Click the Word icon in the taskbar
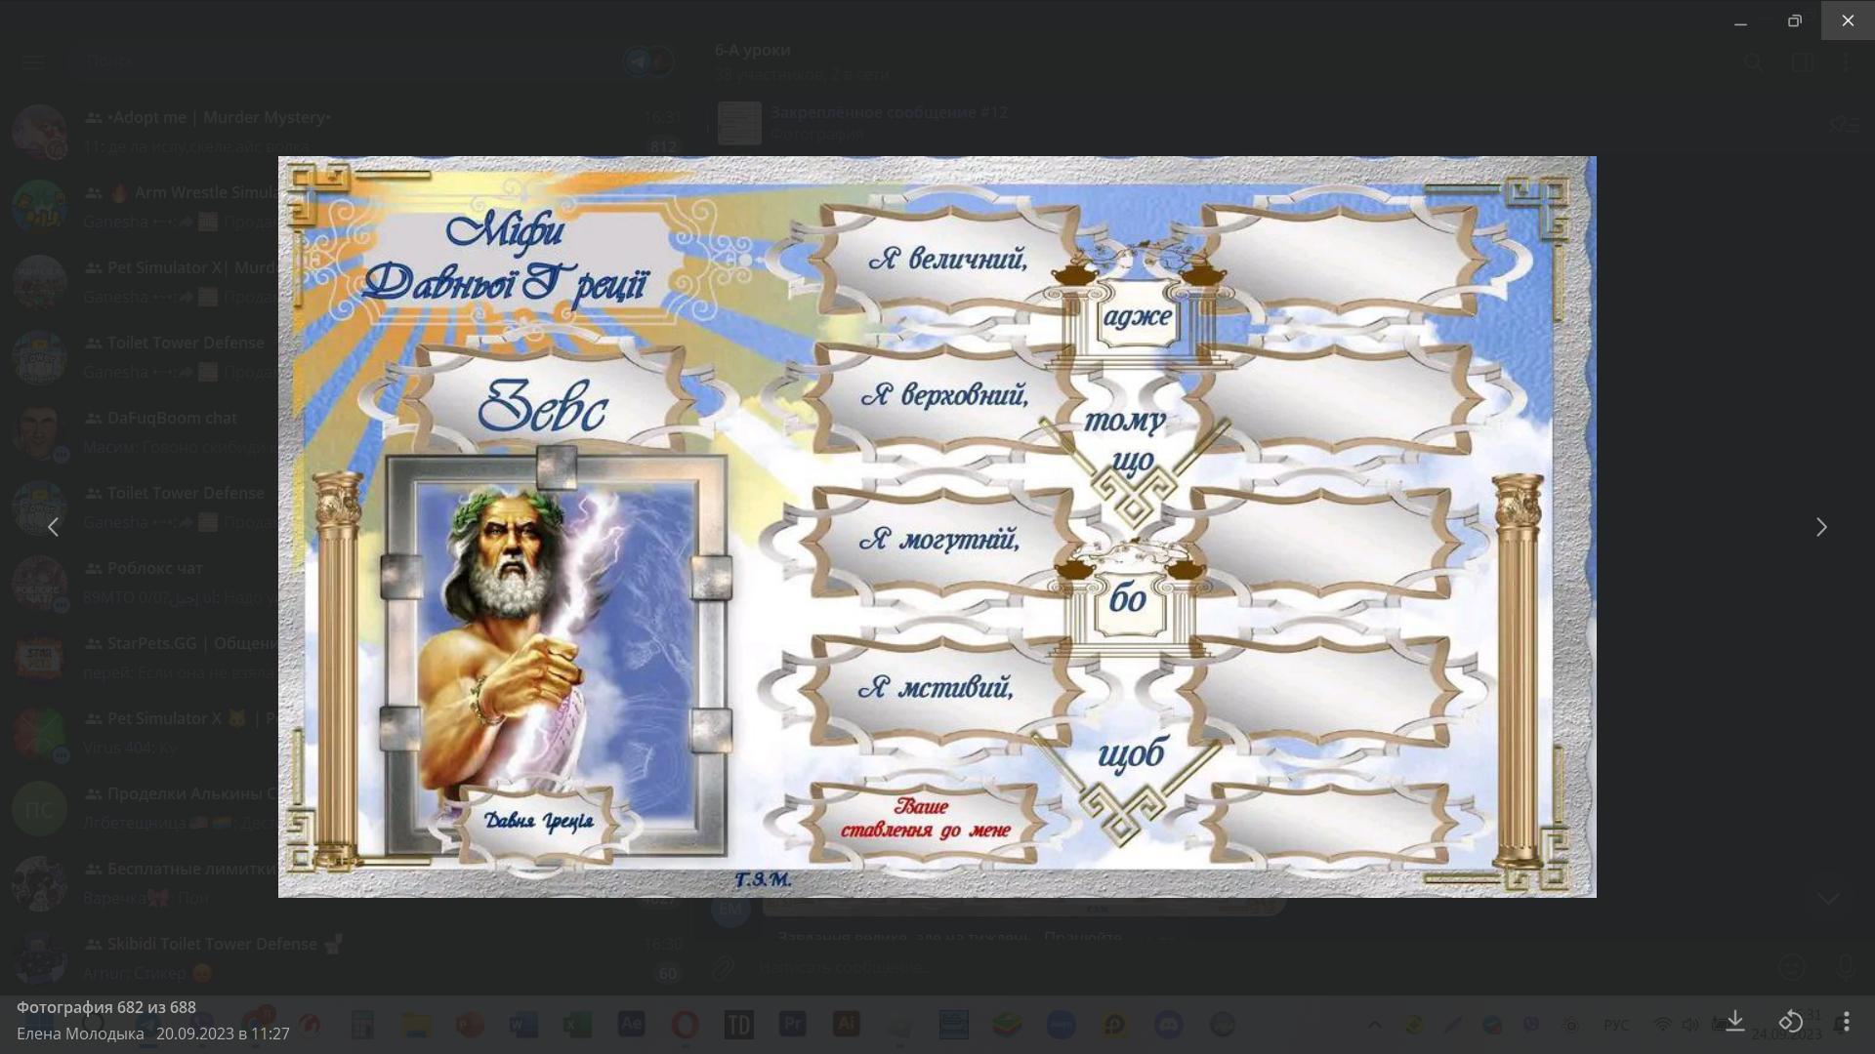The width and height of the screenshot is (1875, 1054). tap(523, 1025)
